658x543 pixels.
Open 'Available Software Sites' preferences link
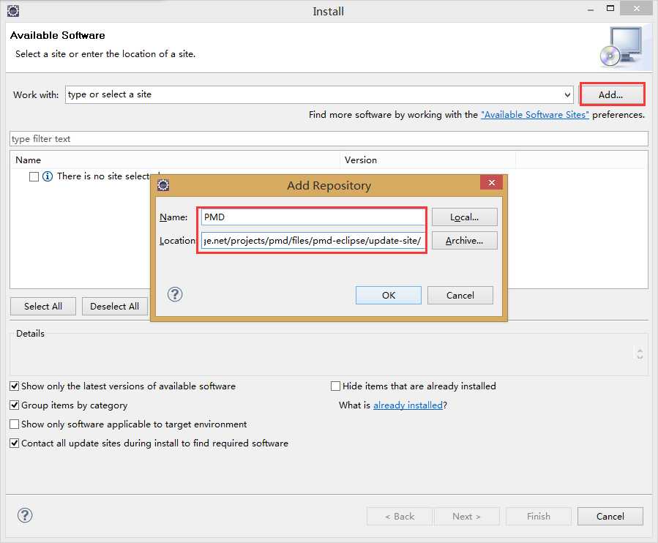[534, 115]
